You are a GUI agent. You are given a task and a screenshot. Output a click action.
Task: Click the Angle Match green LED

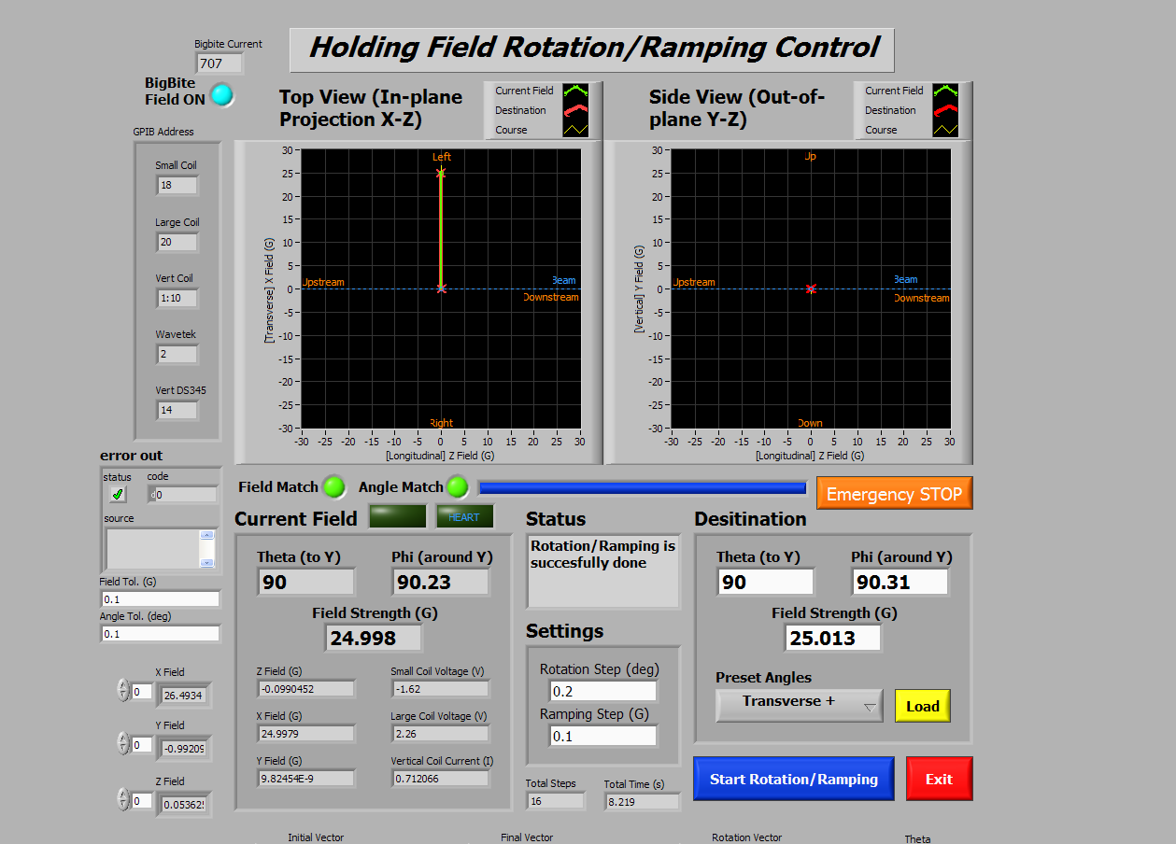457,486
